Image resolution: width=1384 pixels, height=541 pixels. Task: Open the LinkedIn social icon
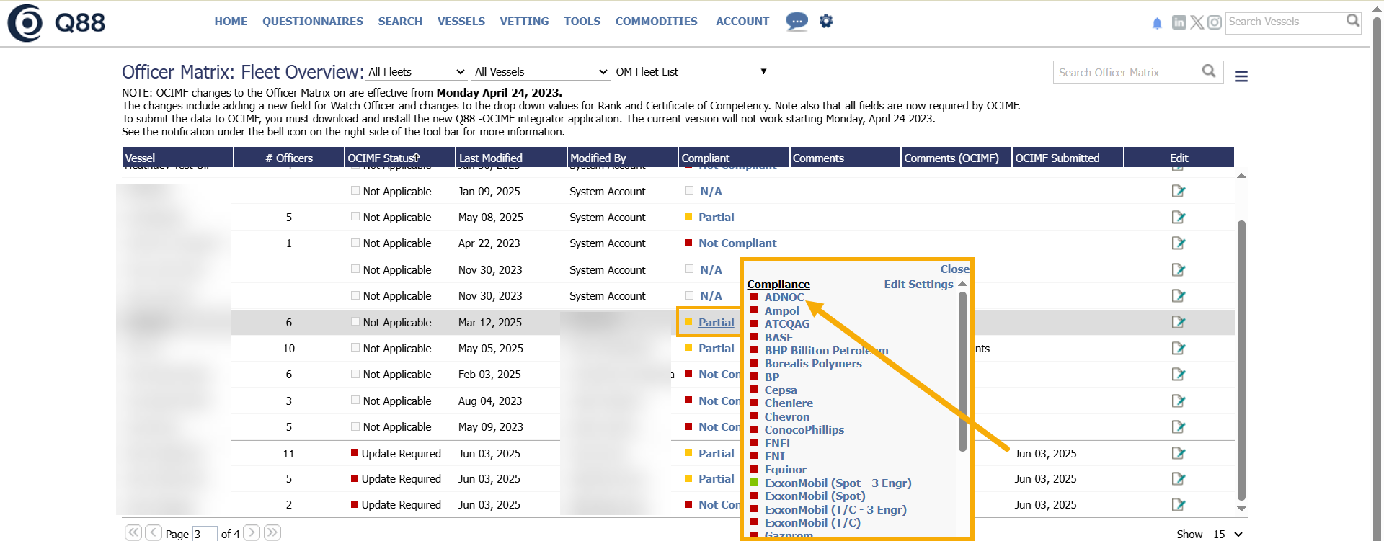click(1179, 22)
